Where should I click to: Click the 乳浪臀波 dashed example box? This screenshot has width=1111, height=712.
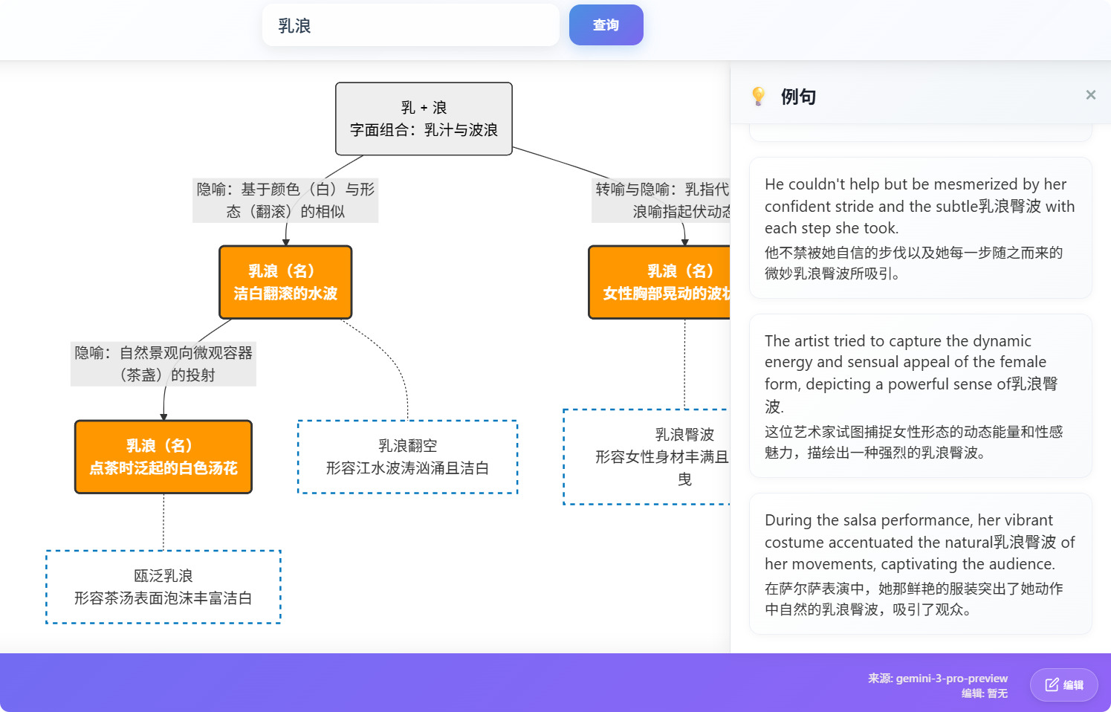647,457
